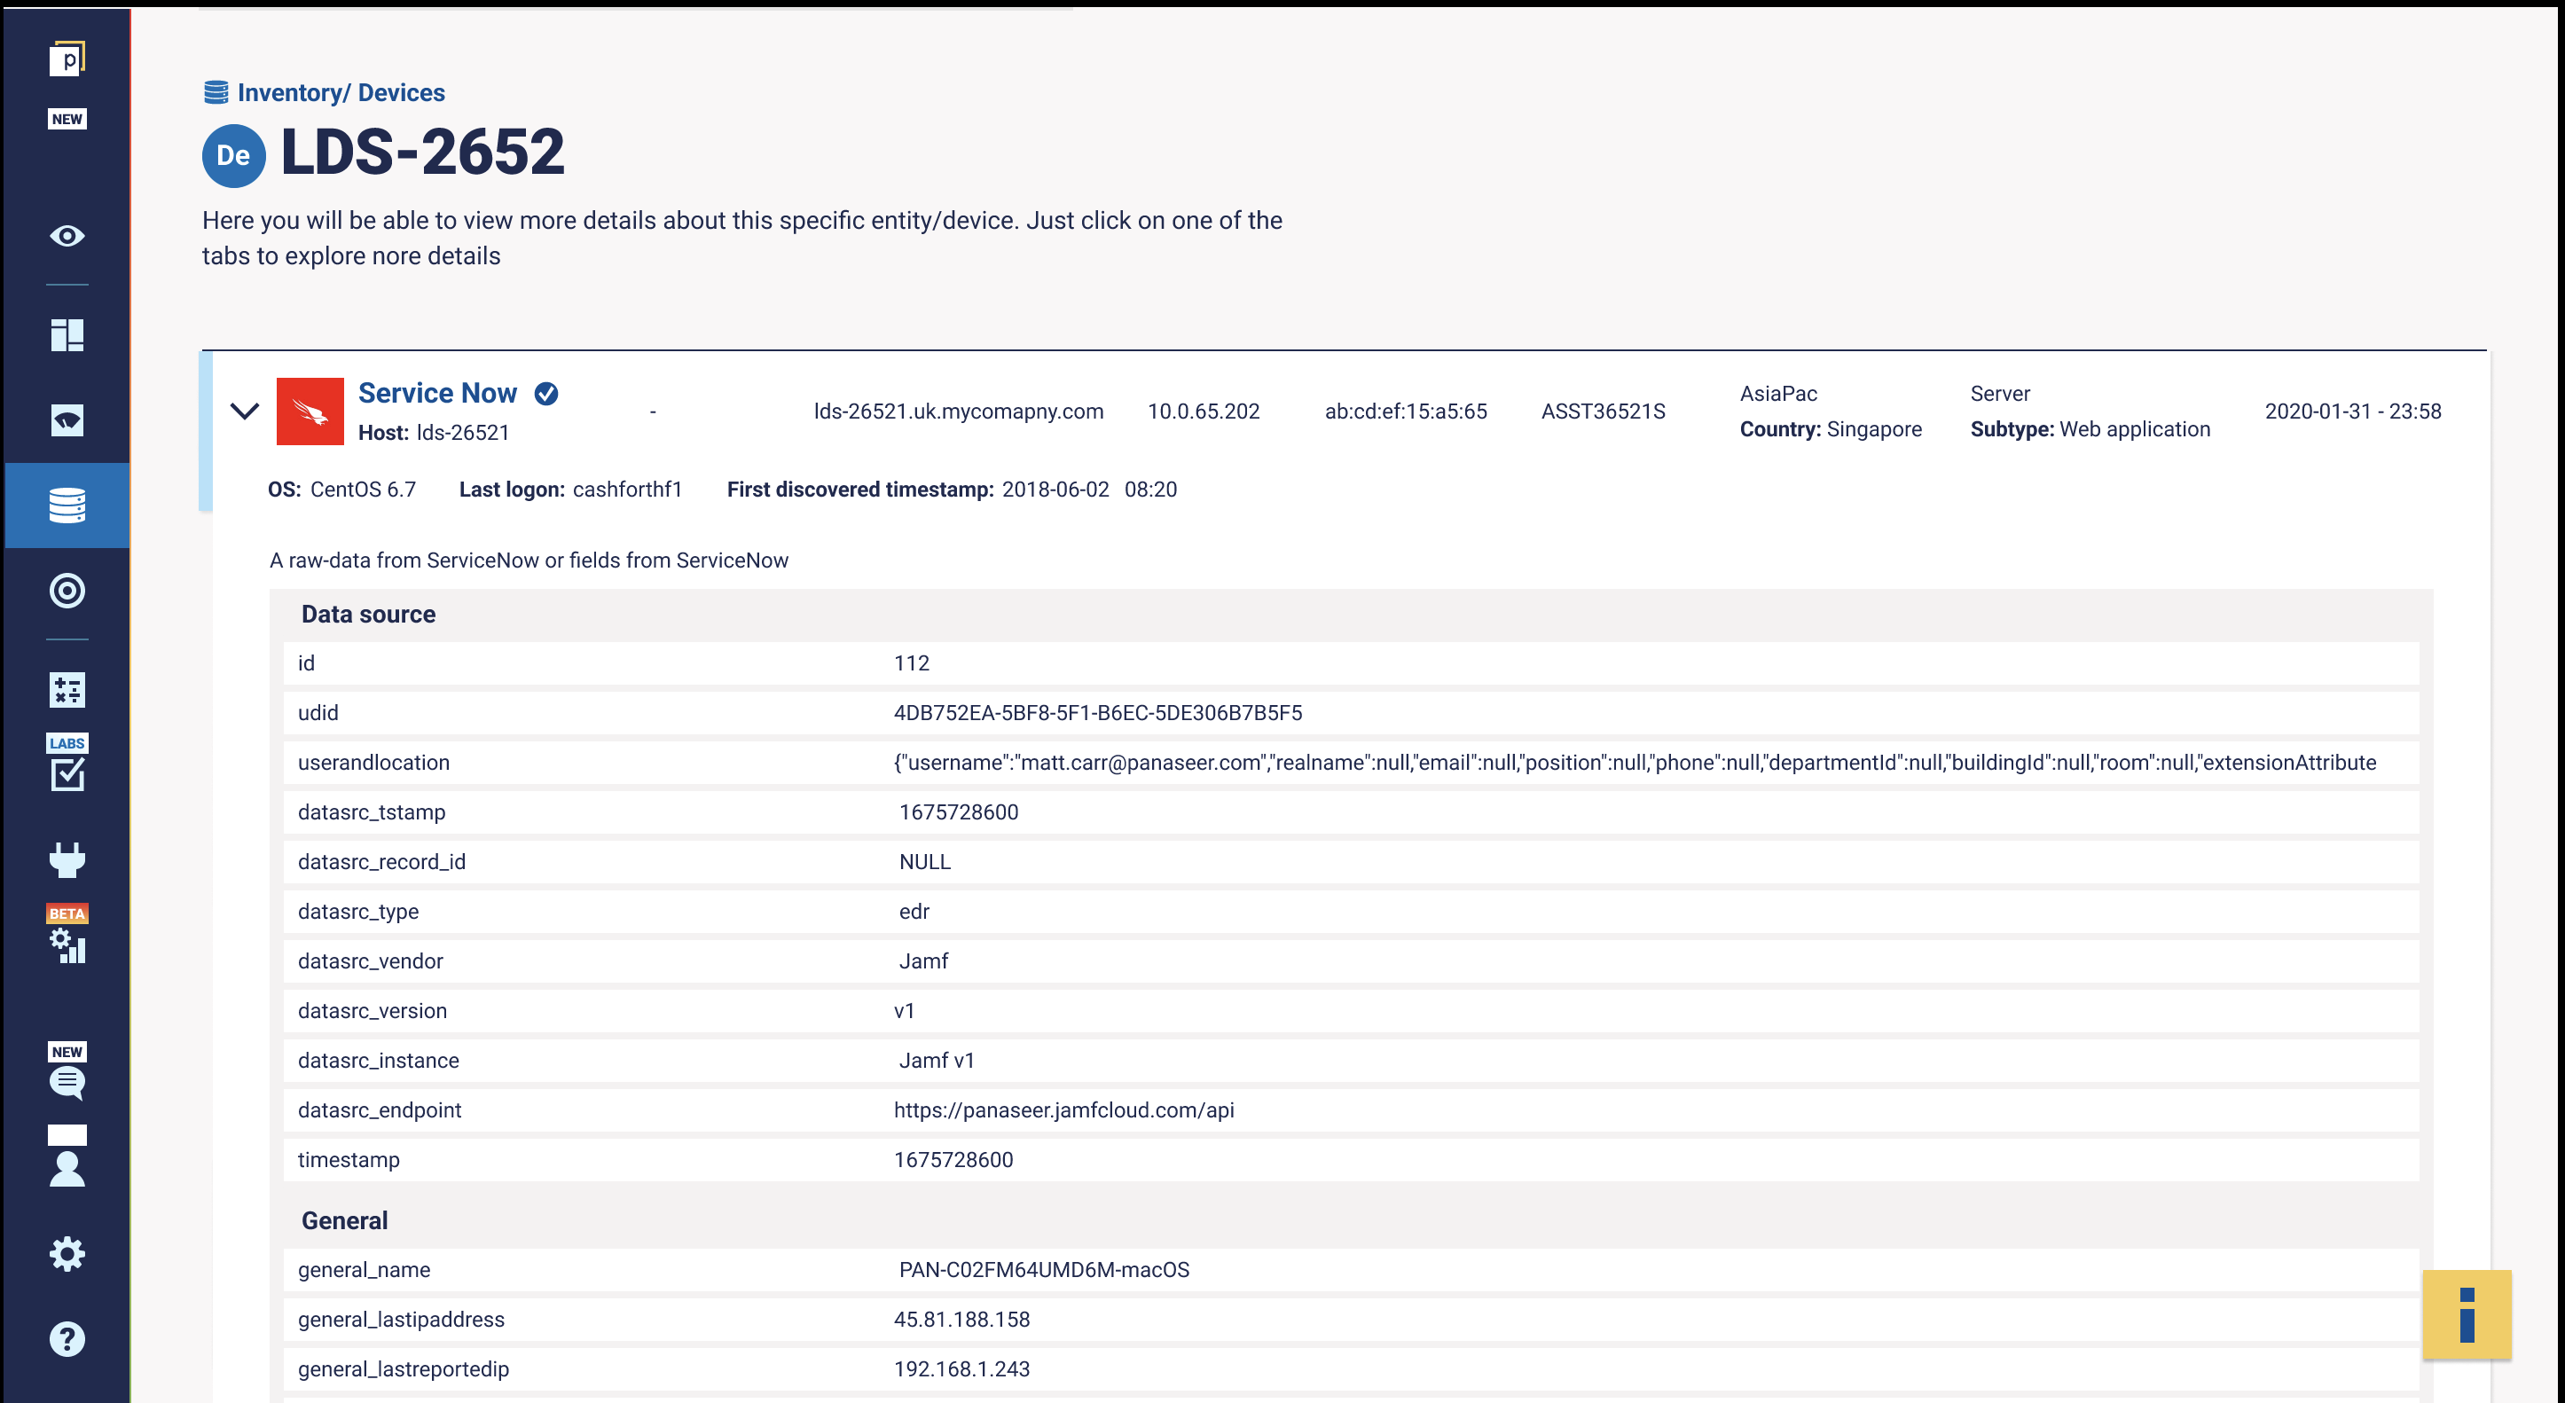
Task: Click the Data source section heading
Action: (367, 615)
